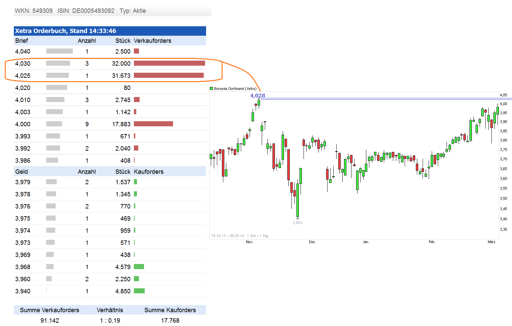The image size is (512, 326).
Task: Click the 3,402 low label on chart
Action: coord(297,223)
